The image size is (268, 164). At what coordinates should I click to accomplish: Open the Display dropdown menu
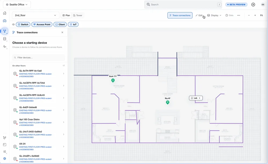pos(214,15)
